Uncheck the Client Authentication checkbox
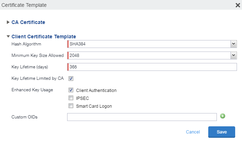 click(x=71, y=90)
